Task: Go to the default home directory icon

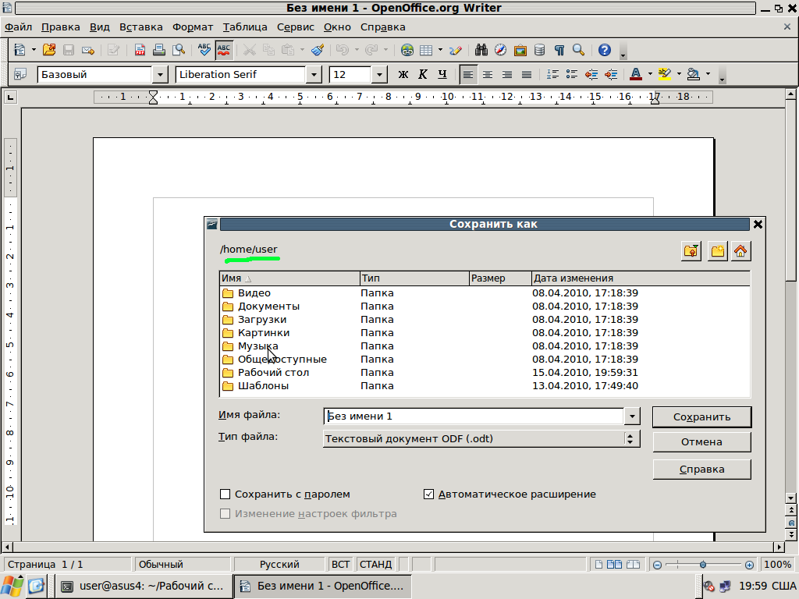Action: point(740,250)
